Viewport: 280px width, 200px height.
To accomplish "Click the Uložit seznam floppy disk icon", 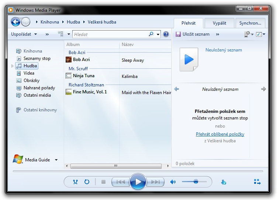I will pyautogui.click(x=178, y=34).
